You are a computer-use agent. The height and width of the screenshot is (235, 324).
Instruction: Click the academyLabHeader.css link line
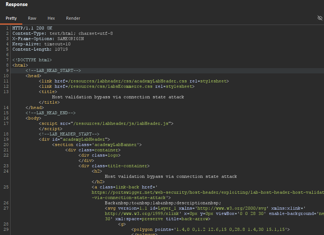134,81
